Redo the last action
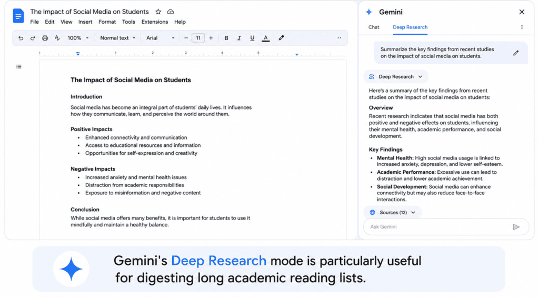 tap(33, 38)
